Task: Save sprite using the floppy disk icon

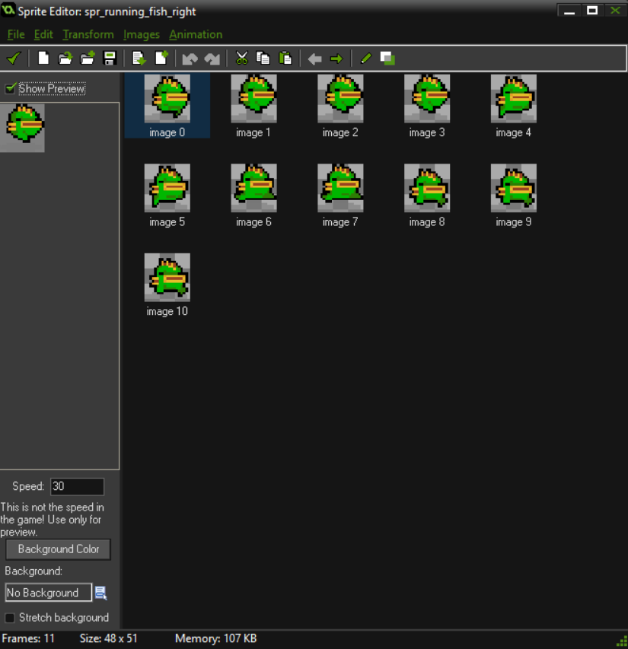Action: point(110,58)
